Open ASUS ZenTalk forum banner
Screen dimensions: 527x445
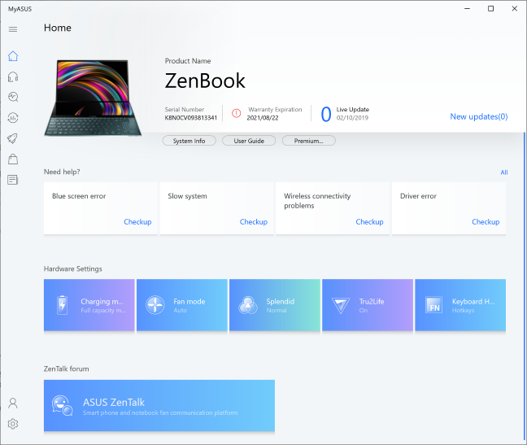point(159,406)
